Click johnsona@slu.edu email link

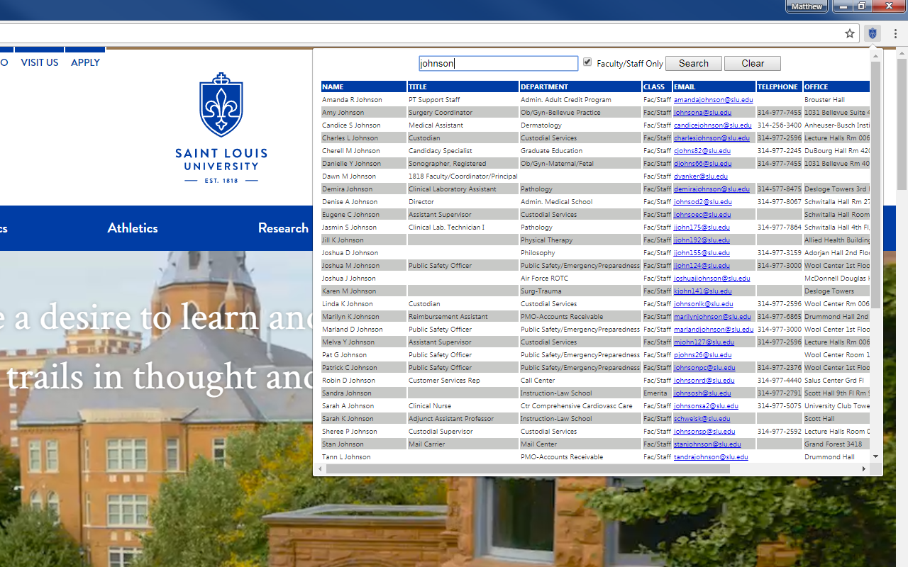click(702, 113)
